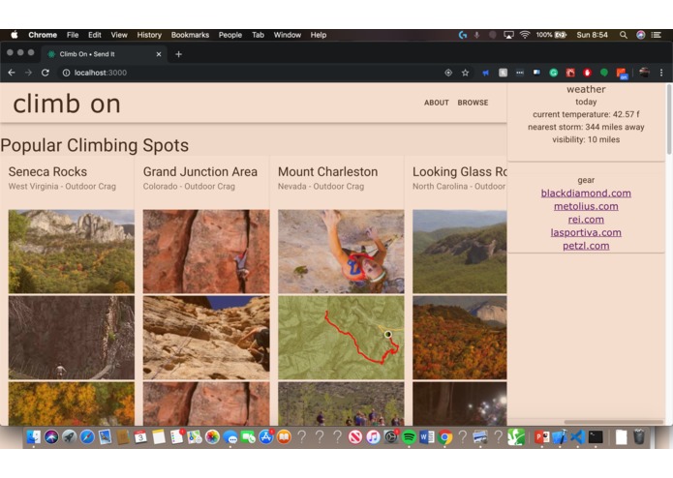Screen dimensions: 673x478
Task: Launch Google Chrome from the Dock
Action: coord(445,436)
